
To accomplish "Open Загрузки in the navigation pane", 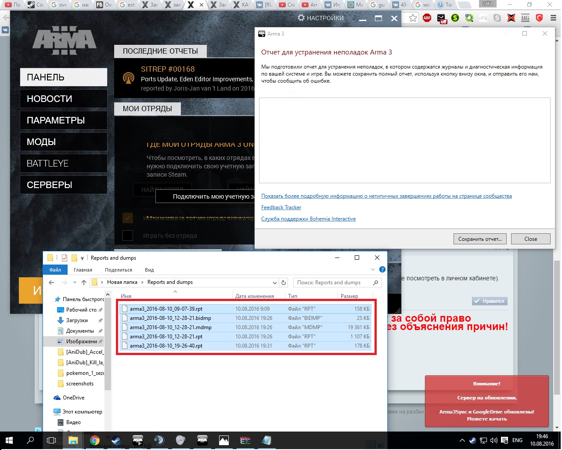I will pos(77,320).
